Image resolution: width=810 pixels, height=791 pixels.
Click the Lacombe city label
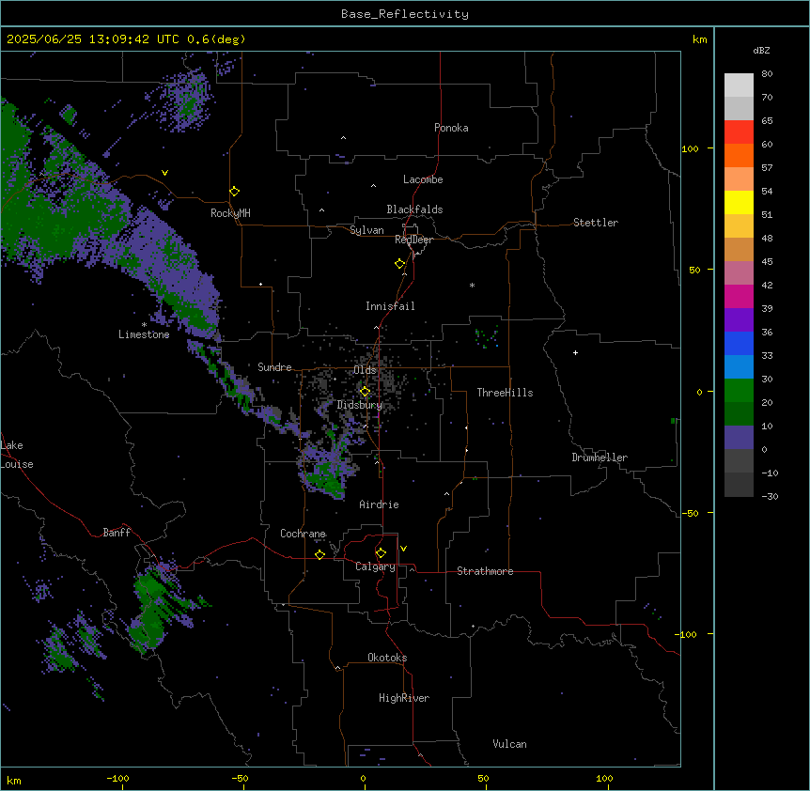(x=423, y=179)
